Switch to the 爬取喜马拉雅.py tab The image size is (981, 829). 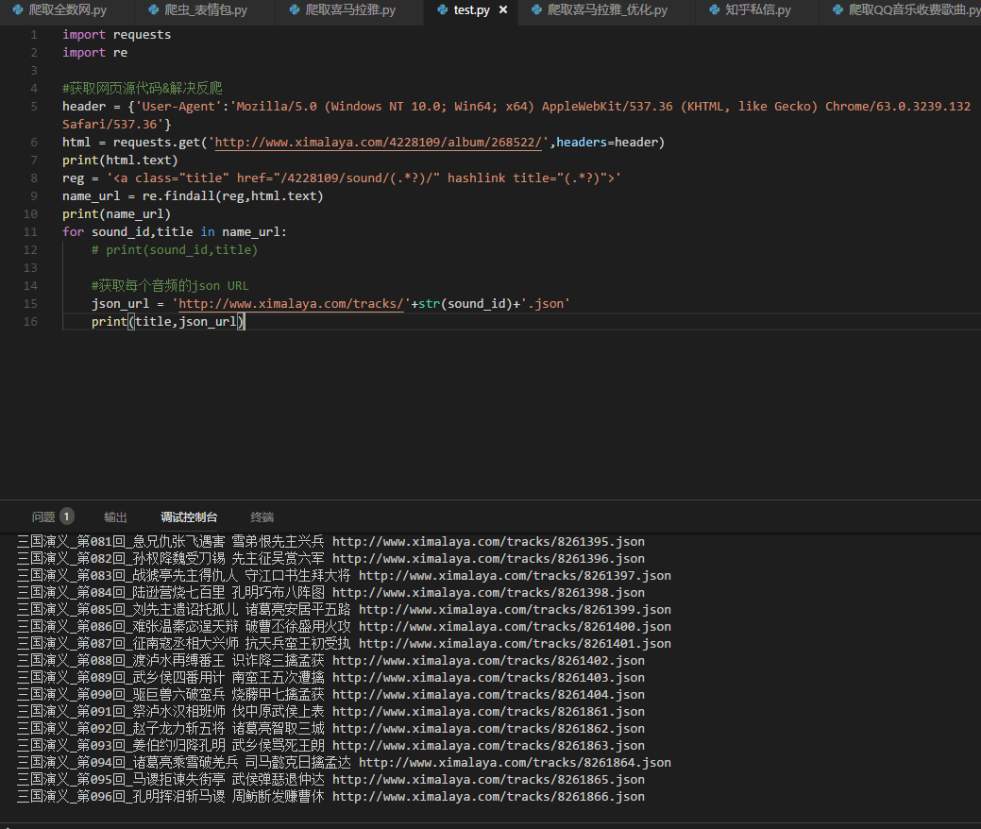(x=349, y=10)
